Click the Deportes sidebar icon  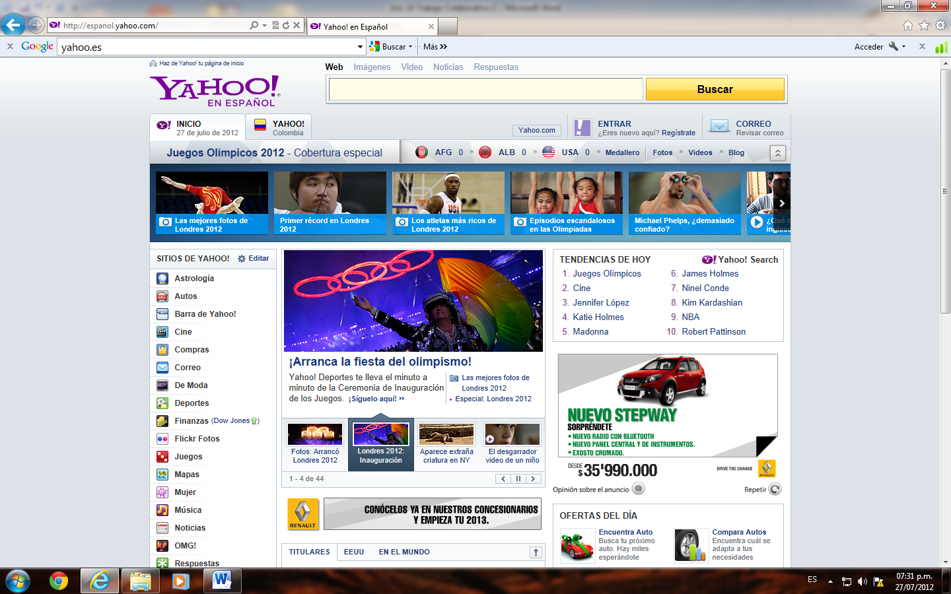coord(162,403)
